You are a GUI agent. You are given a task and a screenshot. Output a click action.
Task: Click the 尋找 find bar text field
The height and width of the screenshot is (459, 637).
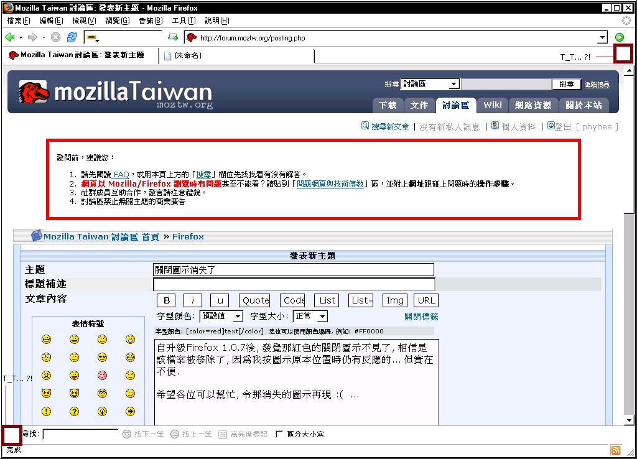pos(80,434)
